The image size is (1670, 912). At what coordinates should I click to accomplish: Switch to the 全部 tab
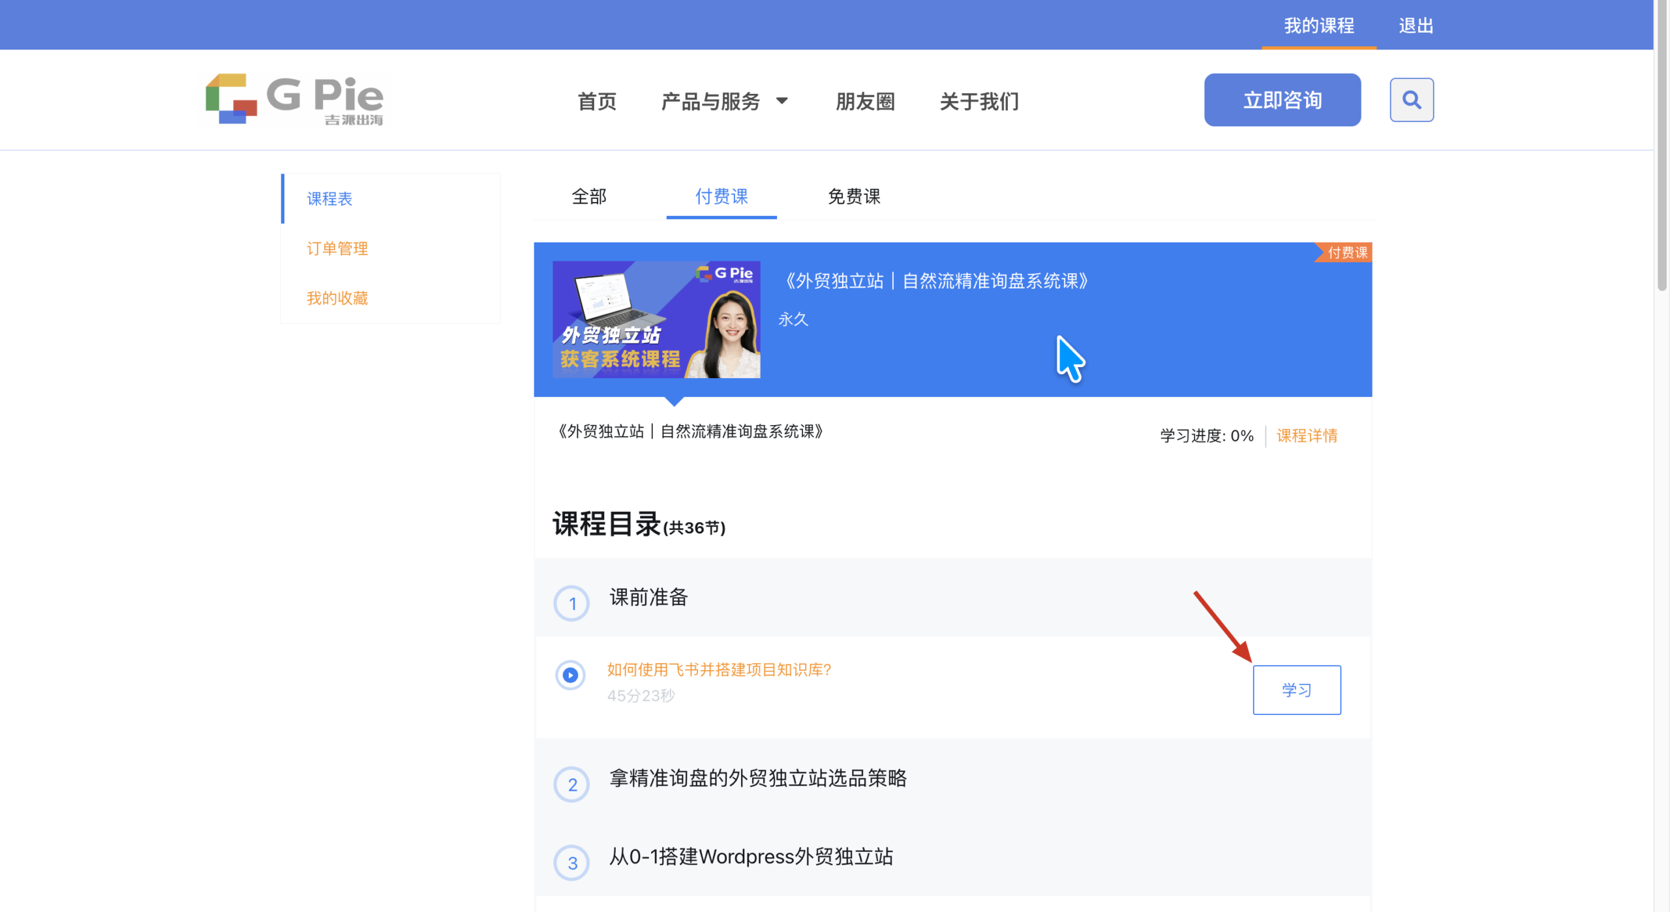click(x=588, y=196)
